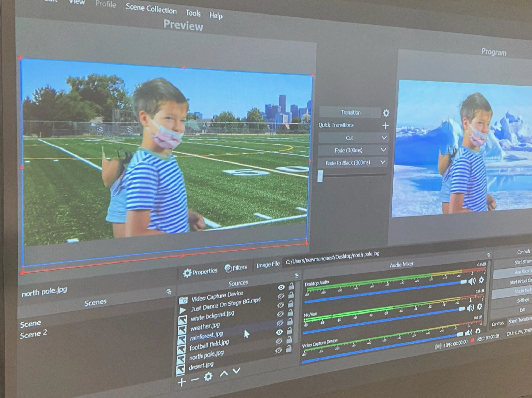Move source up with up arrow
The height and width of the screenshot is (398, 532).
click(224, 373)
